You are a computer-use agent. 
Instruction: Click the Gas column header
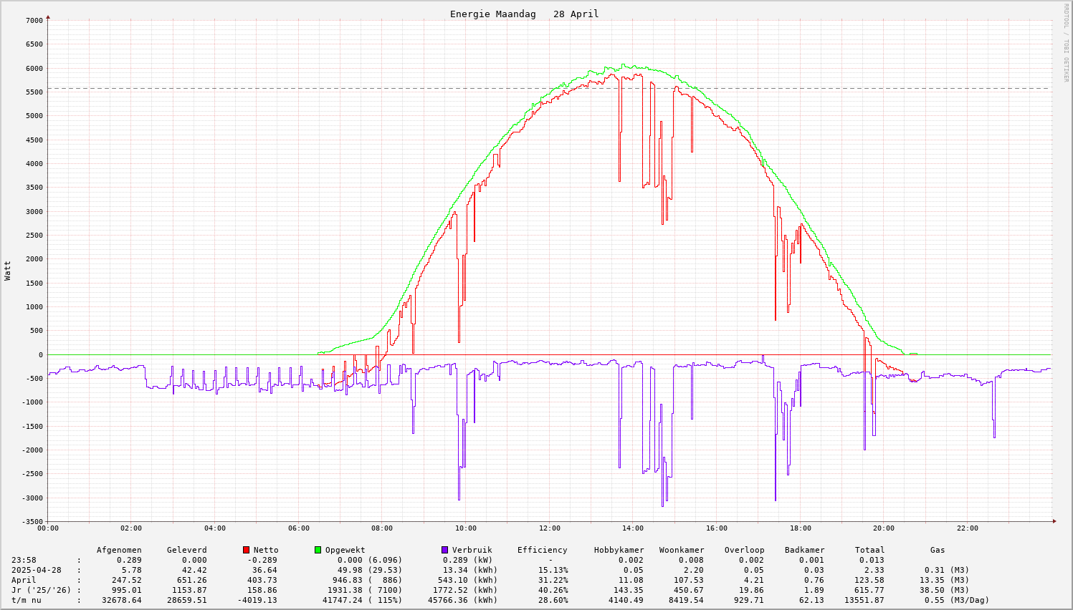[x=938, y=550]
